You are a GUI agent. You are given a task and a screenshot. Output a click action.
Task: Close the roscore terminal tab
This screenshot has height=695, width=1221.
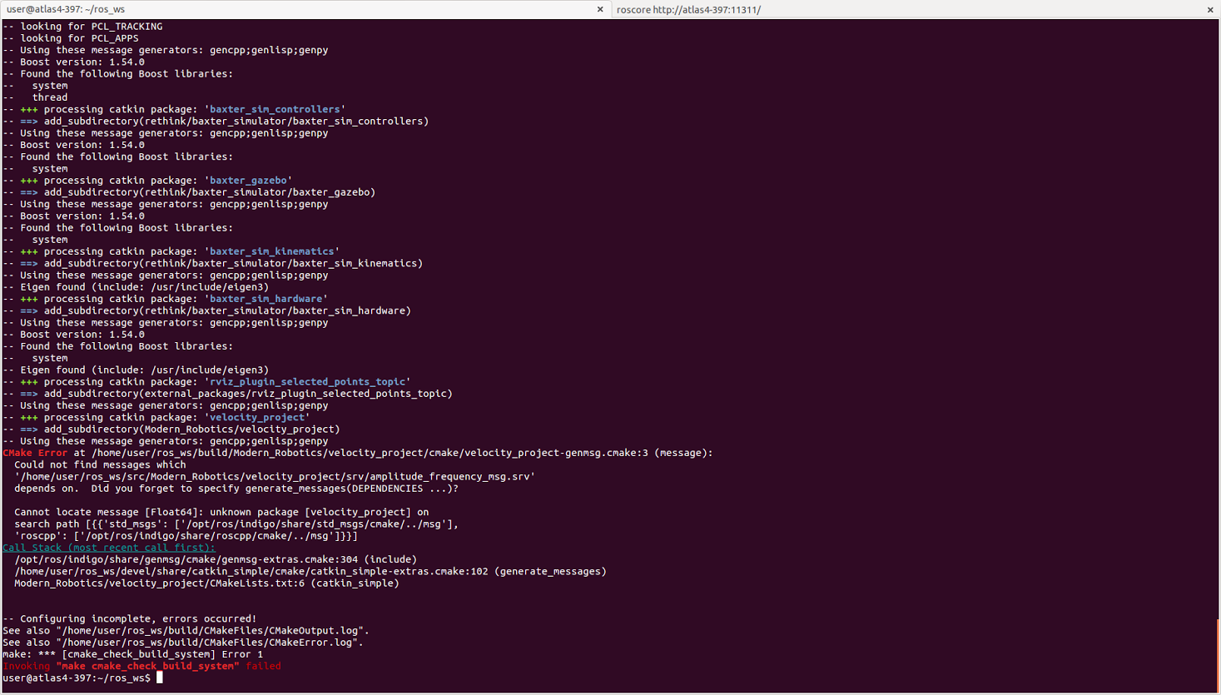pos(1210,10)
